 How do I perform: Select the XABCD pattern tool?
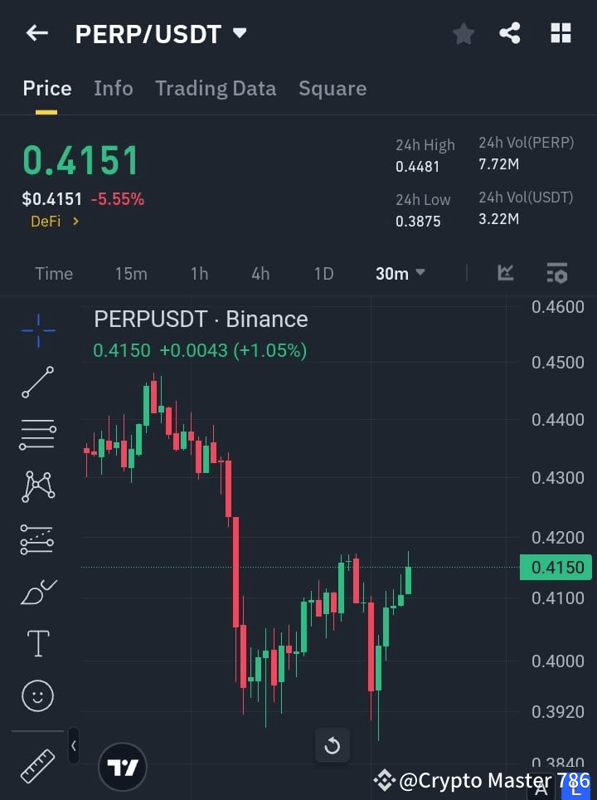37,486
